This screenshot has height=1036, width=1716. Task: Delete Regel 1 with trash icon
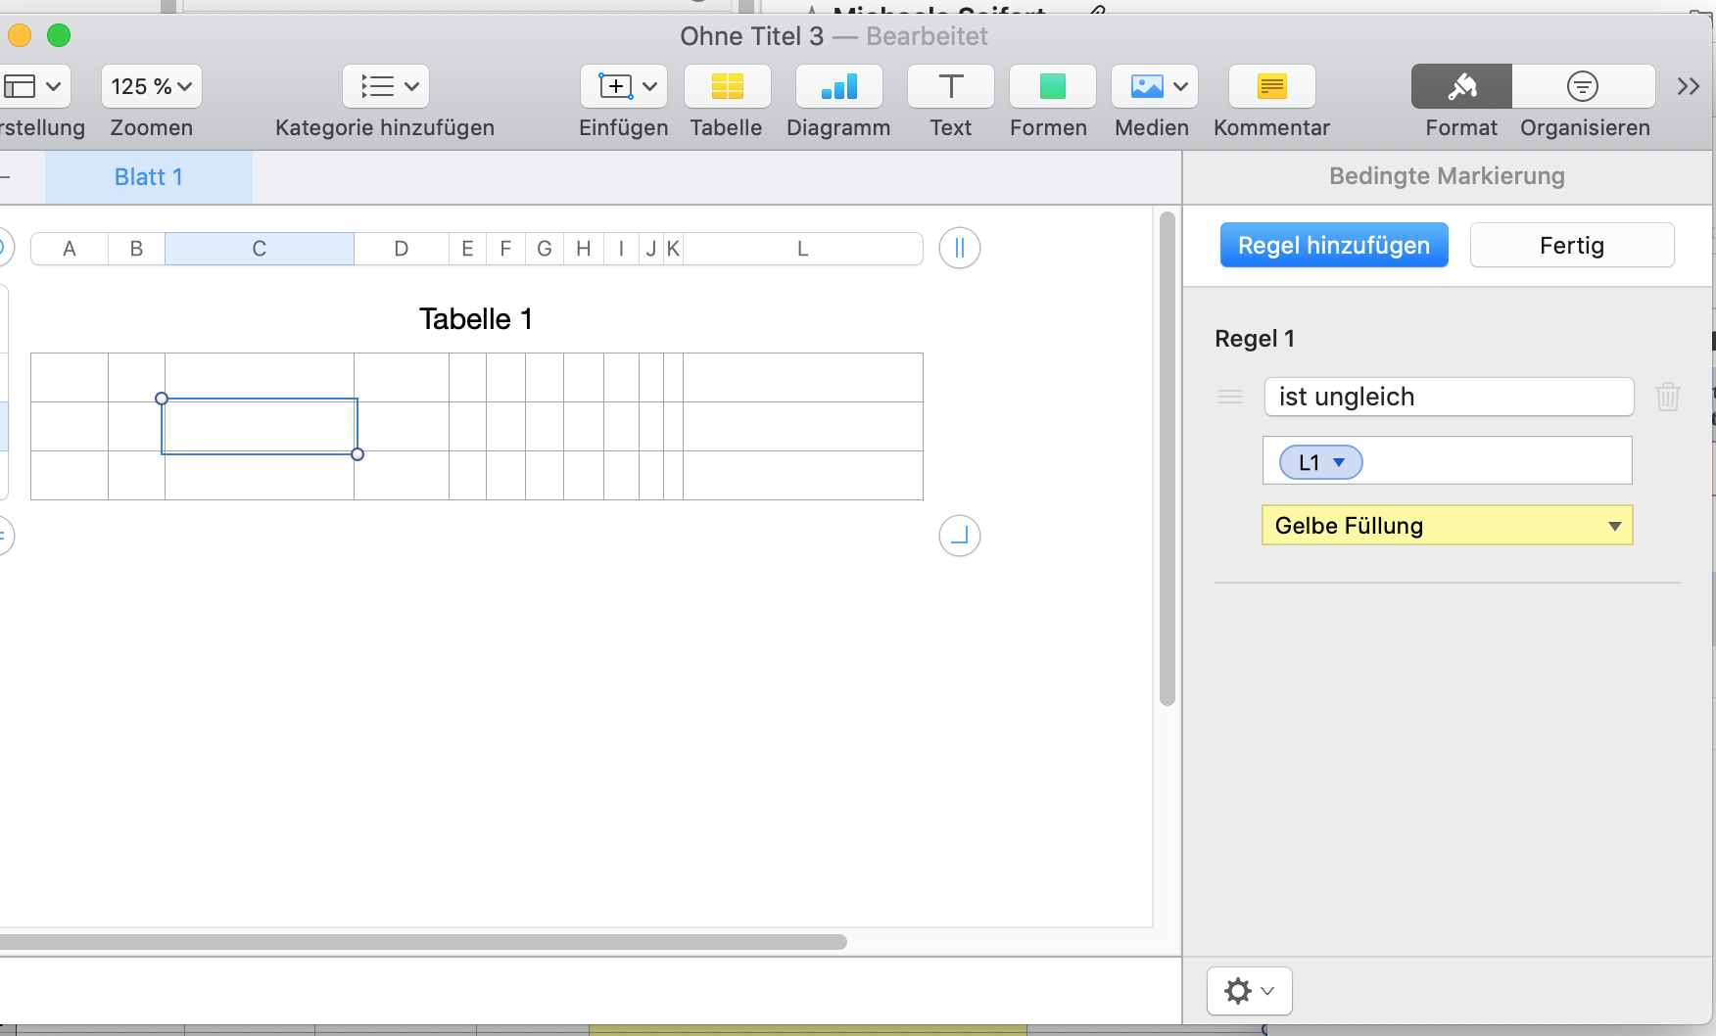pyautogui.click(x=1667, y=397)
